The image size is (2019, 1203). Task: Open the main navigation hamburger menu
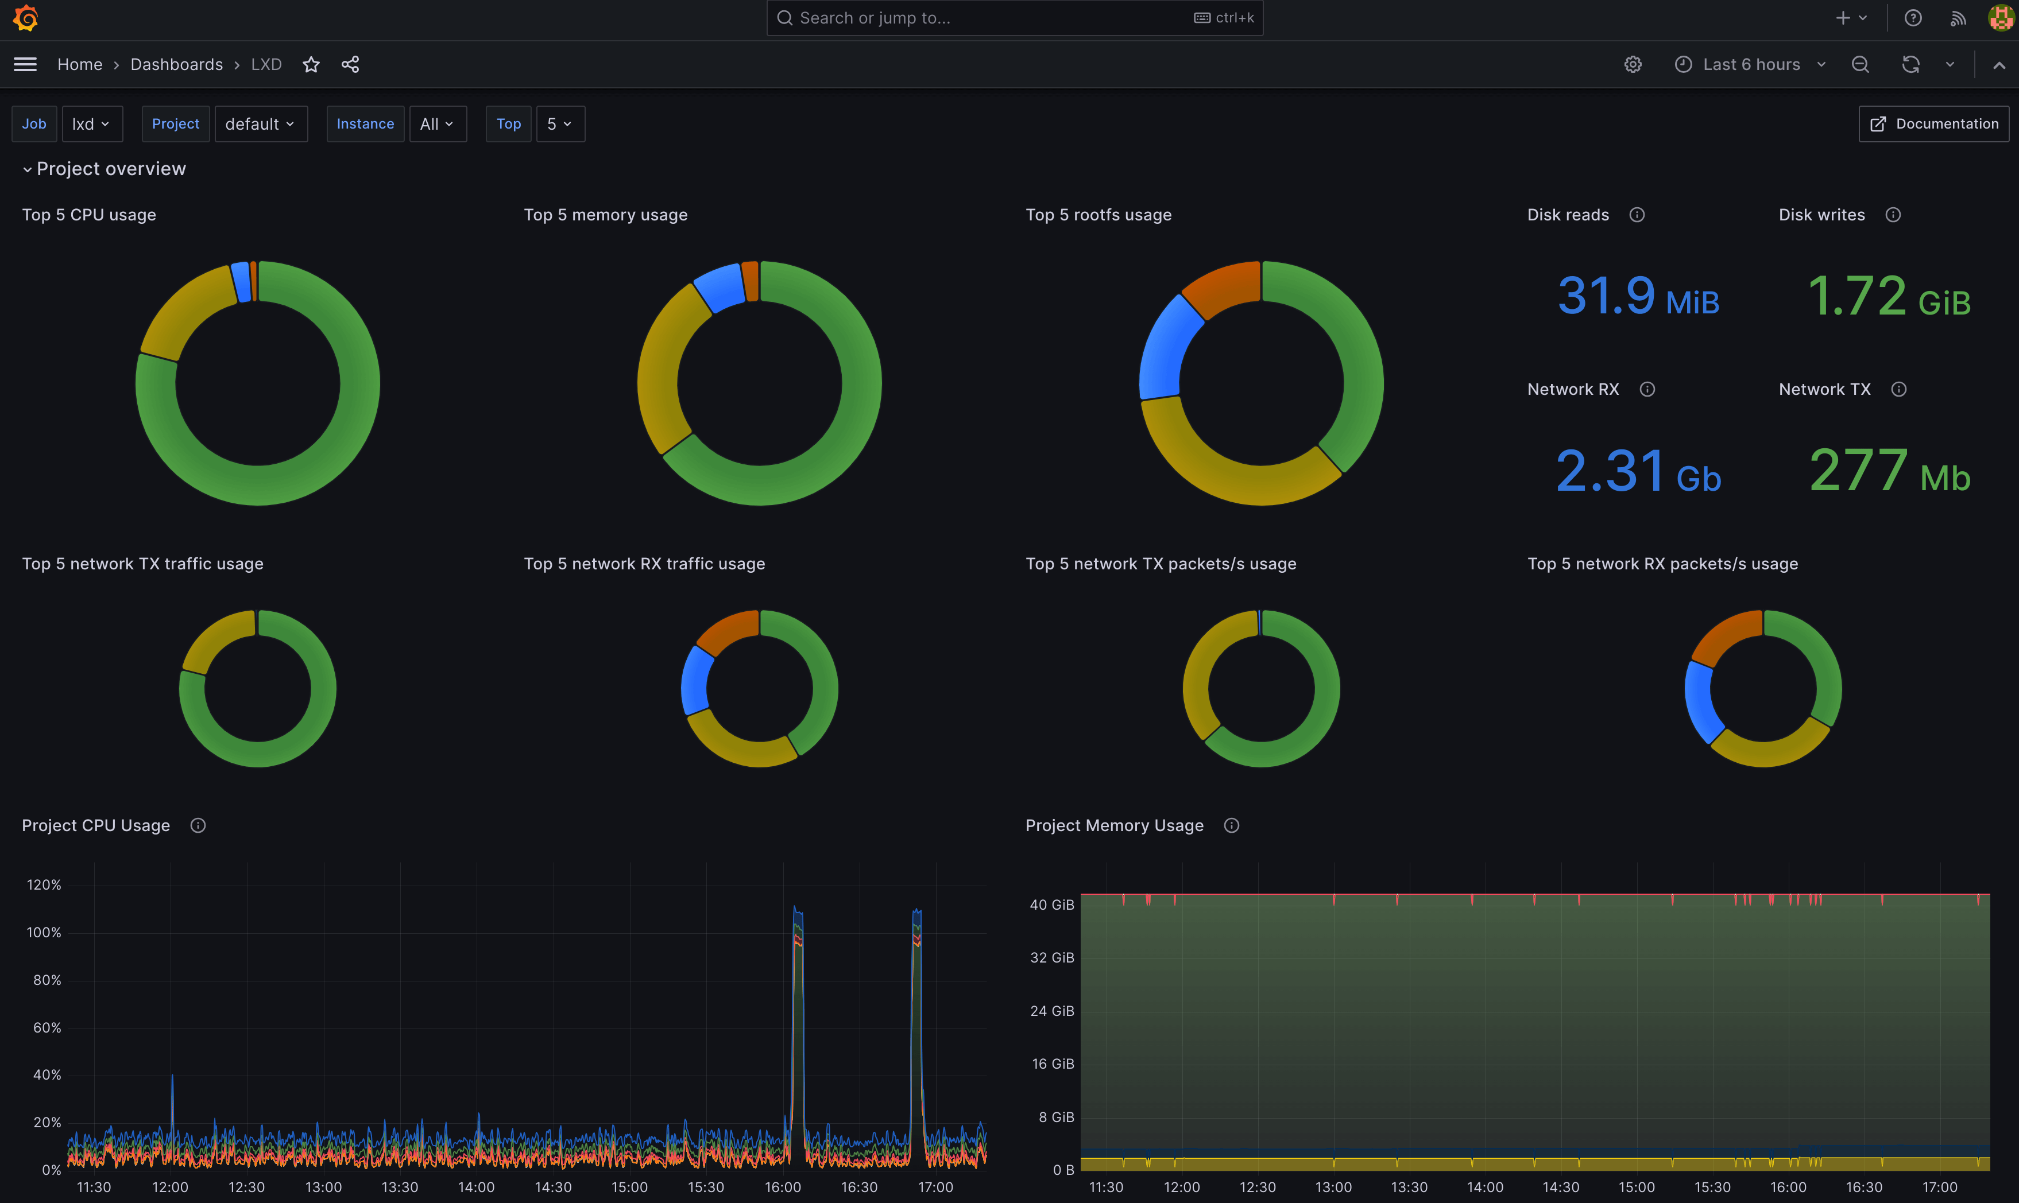(x=24, y=64)
